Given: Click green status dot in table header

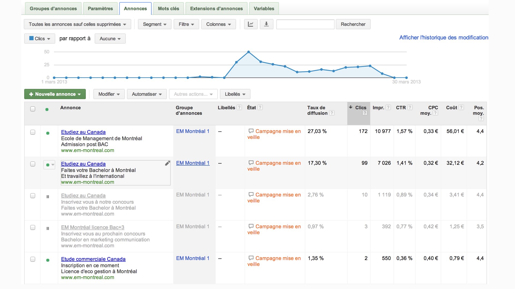Looking at the screenshot, I should coord(47,109).
